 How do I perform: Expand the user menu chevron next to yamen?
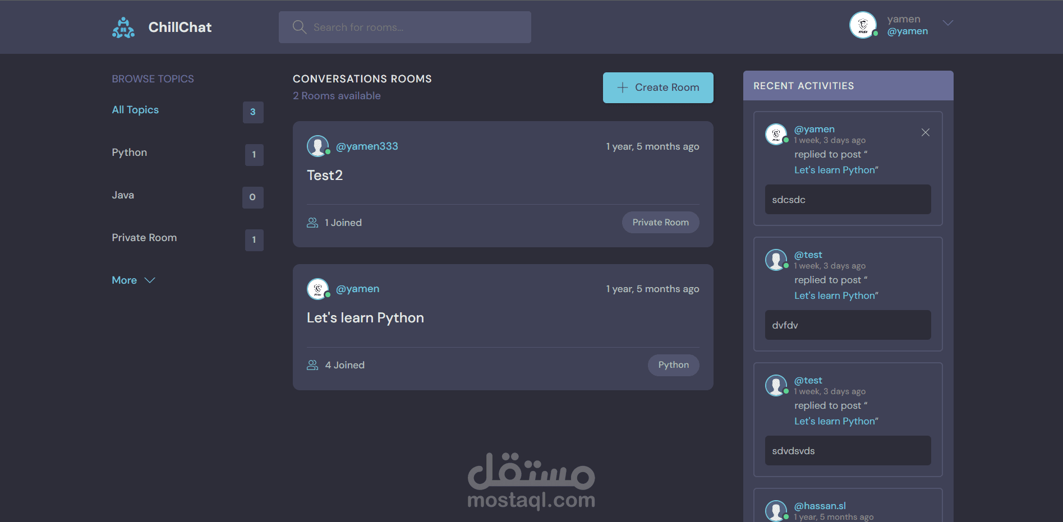(x=947, y=23)
